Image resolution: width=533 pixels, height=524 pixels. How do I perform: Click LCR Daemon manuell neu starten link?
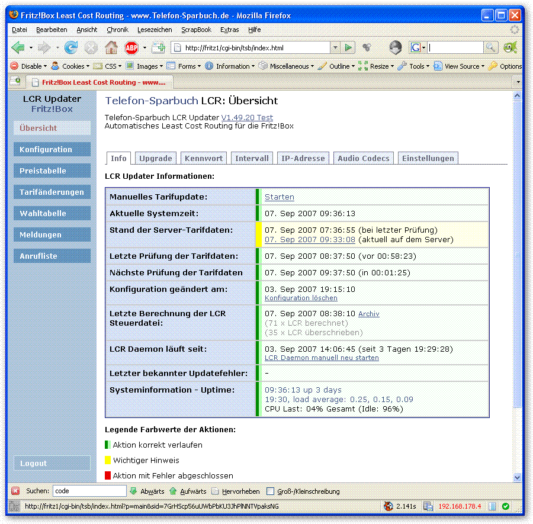pyautogui.click(x=322, y=358)
